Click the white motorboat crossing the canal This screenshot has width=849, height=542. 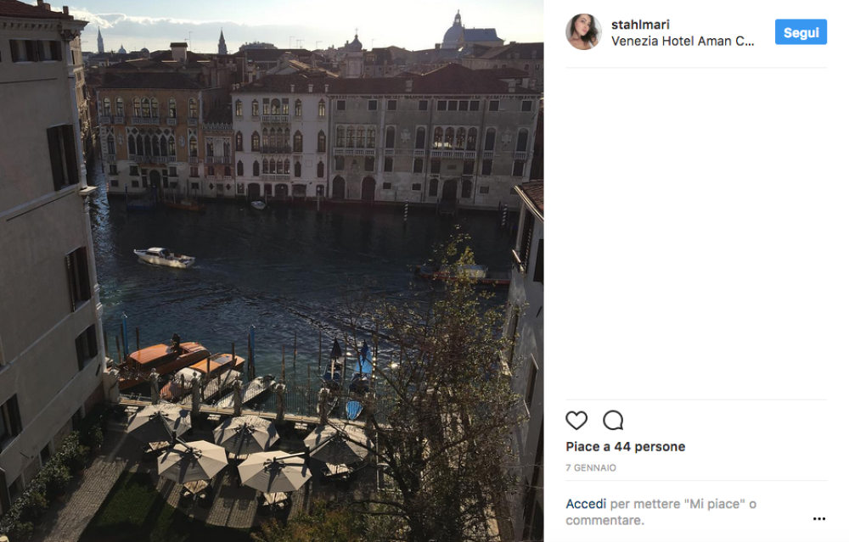165,258
